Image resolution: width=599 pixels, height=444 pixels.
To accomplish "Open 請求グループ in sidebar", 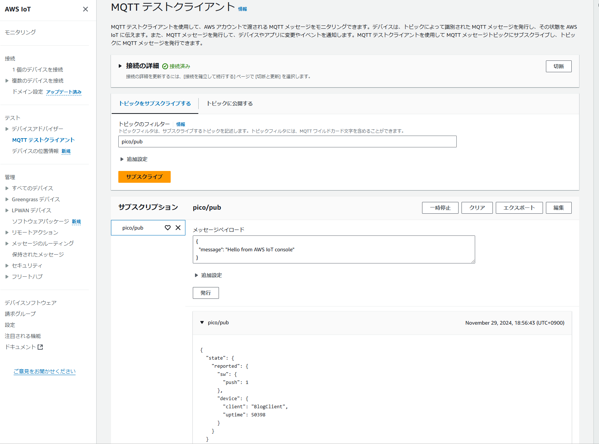I will tap(20, 314).
